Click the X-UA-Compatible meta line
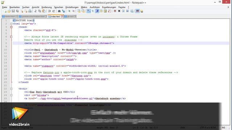232x130 pixels. (69, 43)
